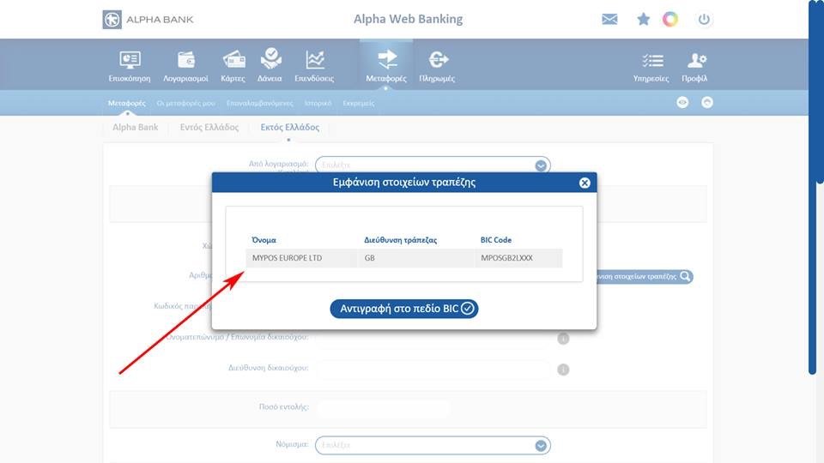Open Προφίλ profile section
The width and height of the screenshot is (824, 463).
(x=694, y=67)
